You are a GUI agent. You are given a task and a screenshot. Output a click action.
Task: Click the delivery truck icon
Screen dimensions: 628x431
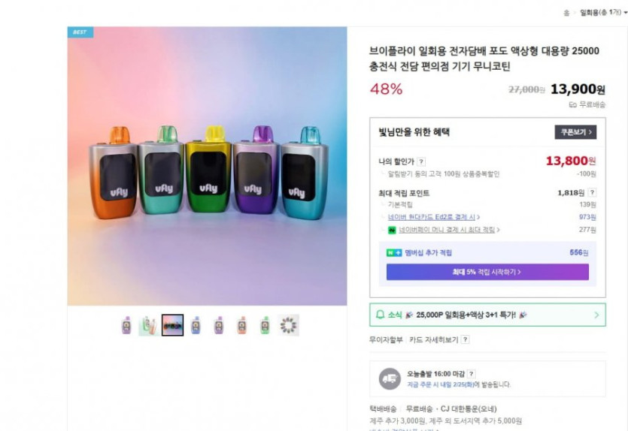pyautogui.click(x=389, y=379)
